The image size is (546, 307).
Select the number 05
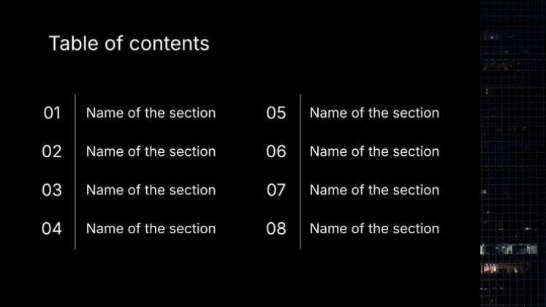[276, 113]
